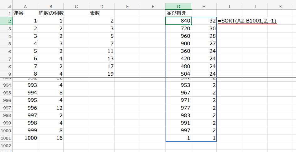Select column J header
This screenshot has height=152, width=296.
click(255, 7)
